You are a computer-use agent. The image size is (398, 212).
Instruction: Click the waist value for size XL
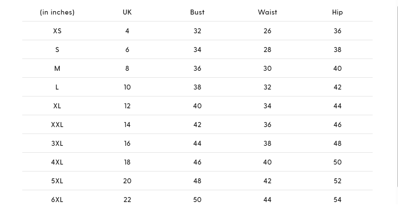coord(267,106)
